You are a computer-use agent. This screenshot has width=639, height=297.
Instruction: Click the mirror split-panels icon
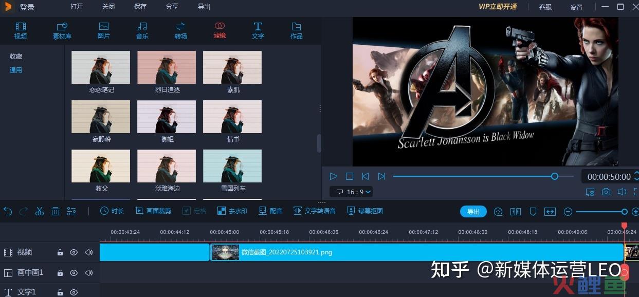[x=516, y=212]
